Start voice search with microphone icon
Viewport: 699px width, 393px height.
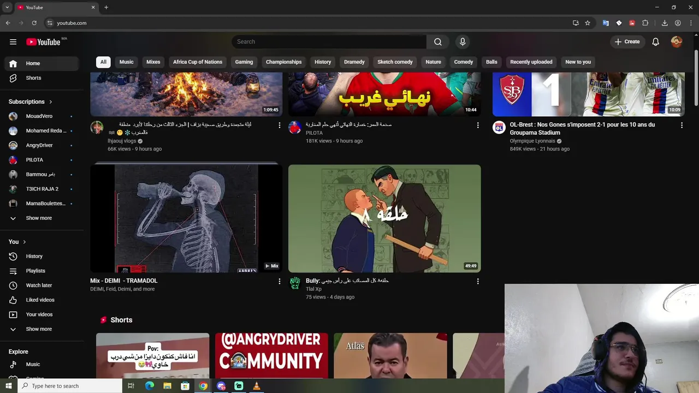(x=463, y=42)
